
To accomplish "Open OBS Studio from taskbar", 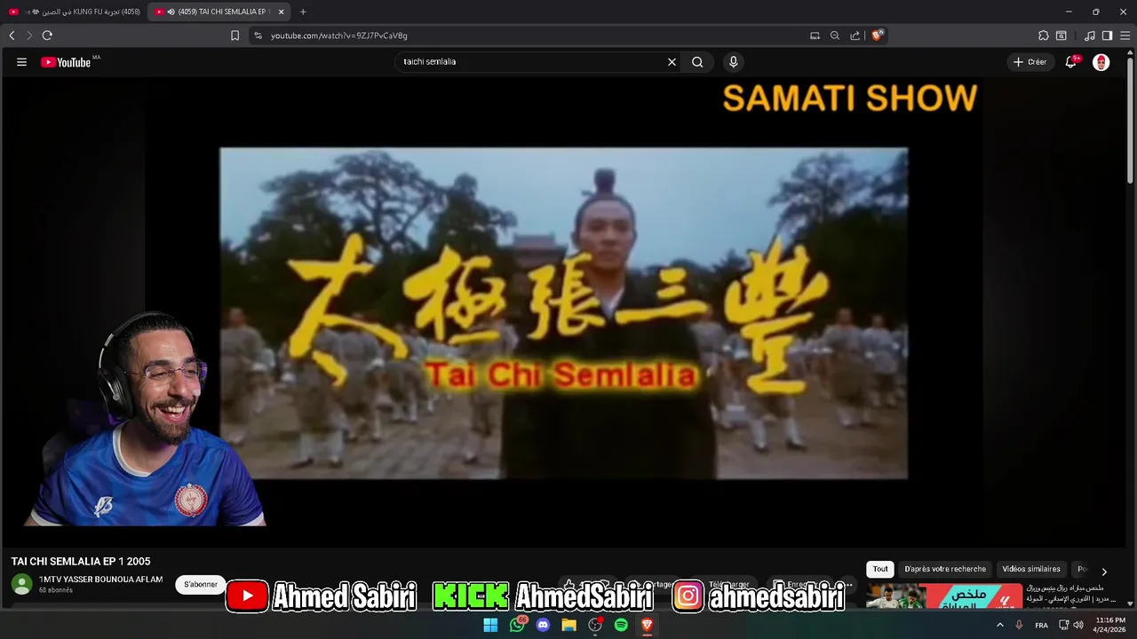I will pyautogui.click(x=595, y=625).
